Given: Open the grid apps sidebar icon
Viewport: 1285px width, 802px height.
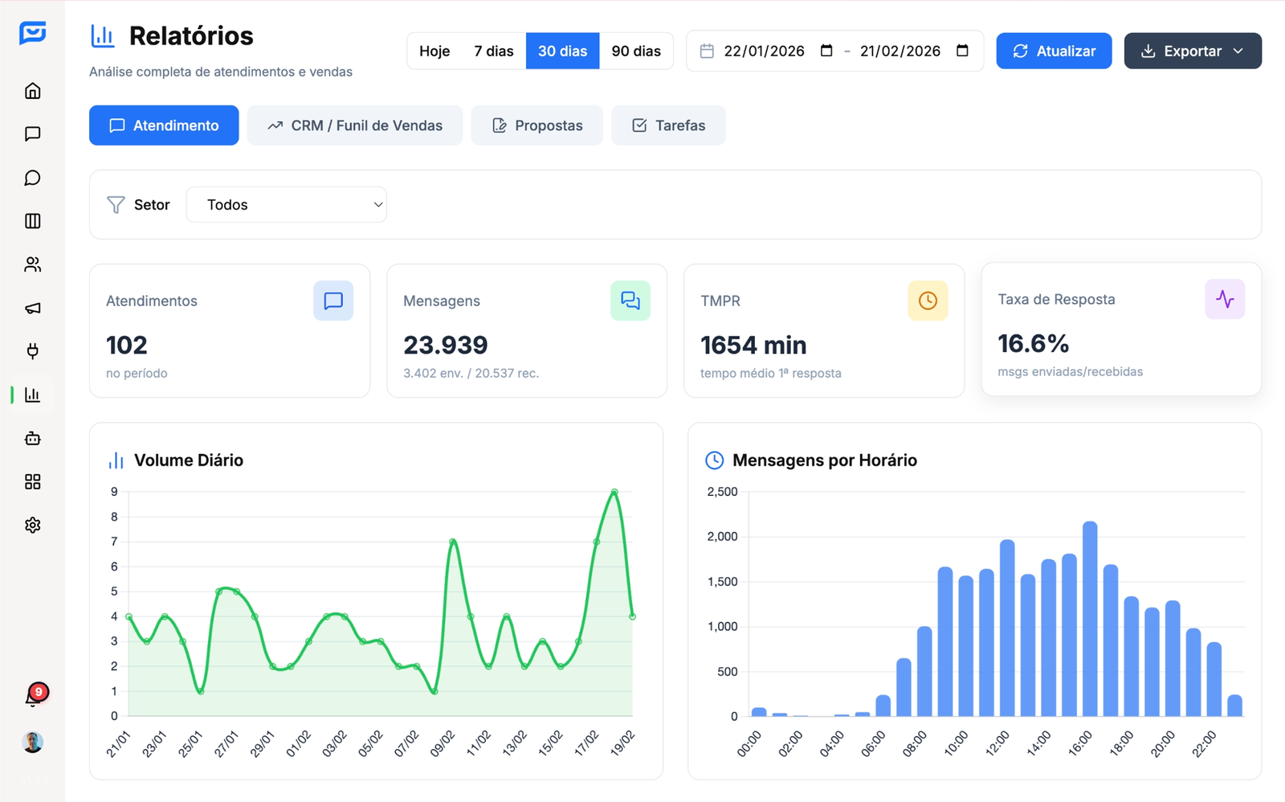Looking at the screenshot, I should [x=32, y=481].
